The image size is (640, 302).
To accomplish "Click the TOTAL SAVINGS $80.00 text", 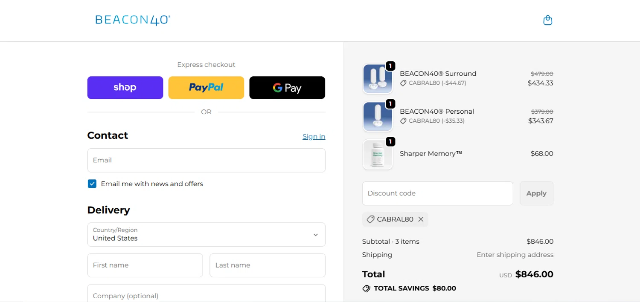I will click(x=415, y=288).
